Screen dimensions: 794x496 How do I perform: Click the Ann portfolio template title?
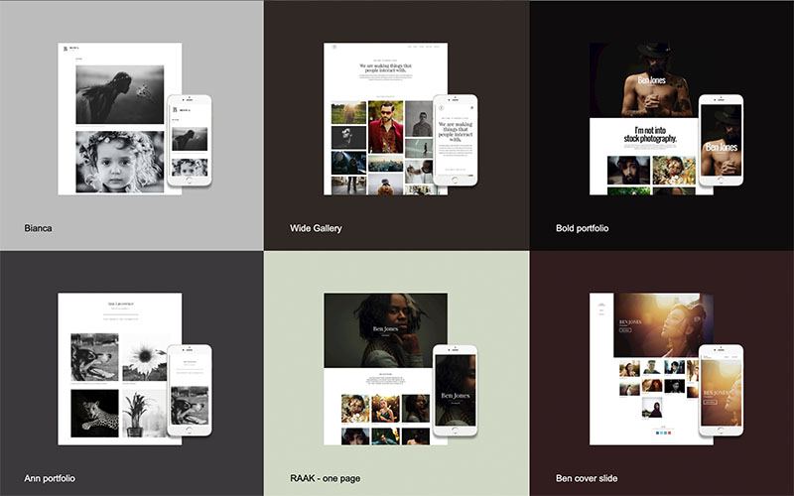50,478
